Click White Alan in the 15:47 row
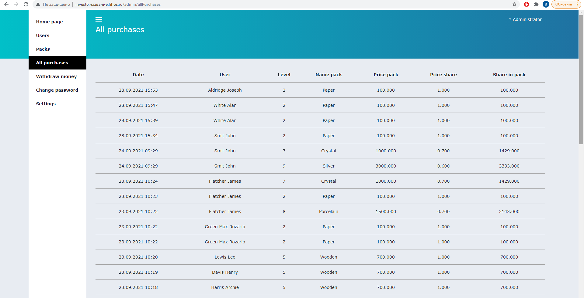584x298 pixels. 225,105
